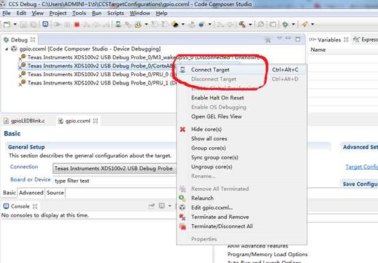Image resolution: width=378 pixels, height=263 pixels.
Task: Click the Target Config... link
Action: click(x=362, y=167)
